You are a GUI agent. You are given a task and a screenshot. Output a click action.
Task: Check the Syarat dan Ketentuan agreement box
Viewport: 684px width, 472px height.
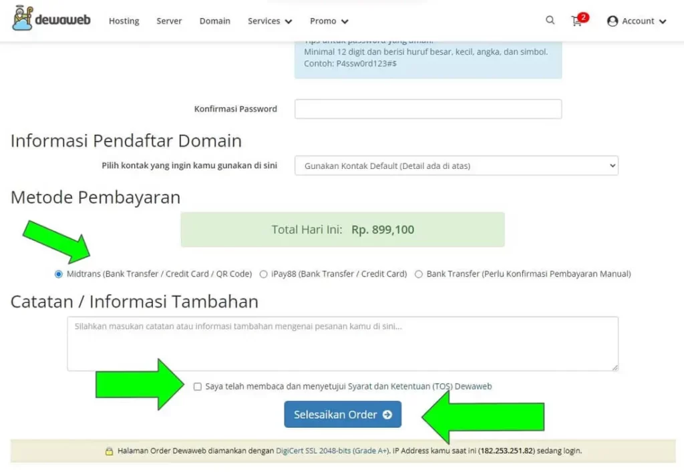pyautogui.click(x=197, y=387)
